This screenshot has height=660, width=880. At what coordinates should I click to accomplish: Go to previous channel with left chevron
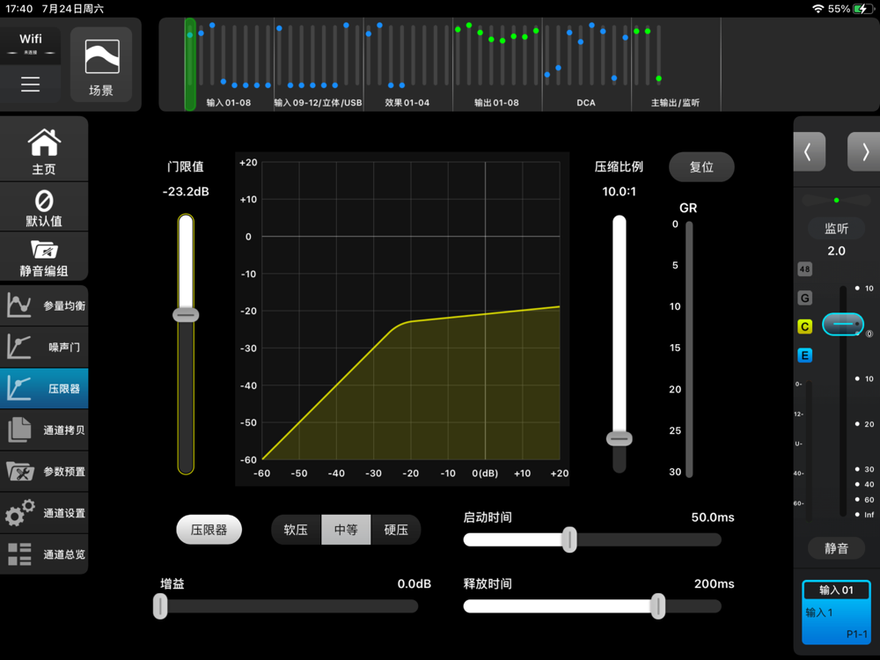point(809,152)
